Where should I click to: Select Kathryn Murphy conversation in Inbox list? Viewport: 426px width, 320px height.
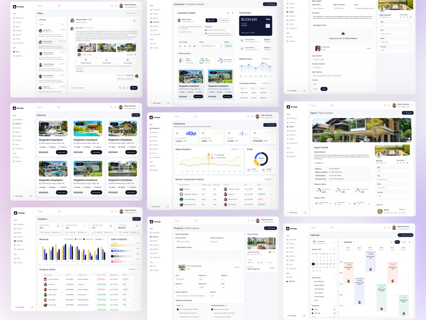point(52,55)
